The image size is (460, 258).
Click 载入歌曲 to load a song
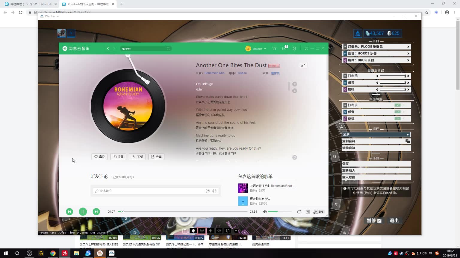pyautogui.click(x=376, y=177)
